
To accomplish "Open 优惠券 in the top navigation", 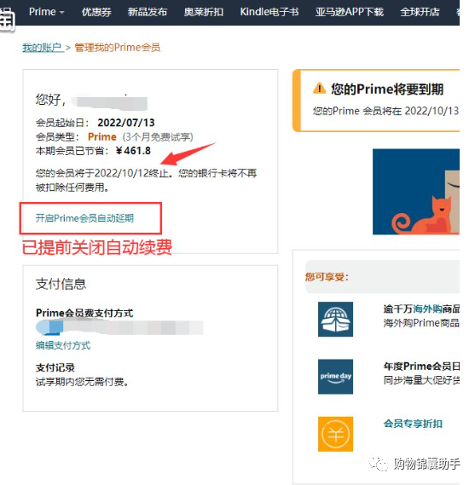I will click(96, 12).
